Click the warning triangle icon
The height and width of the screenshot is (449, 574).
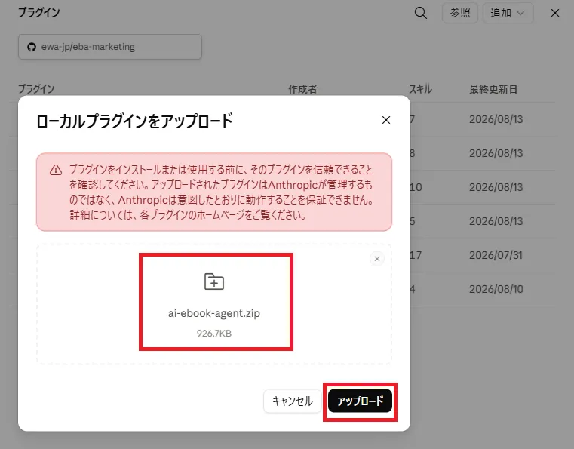56,170
